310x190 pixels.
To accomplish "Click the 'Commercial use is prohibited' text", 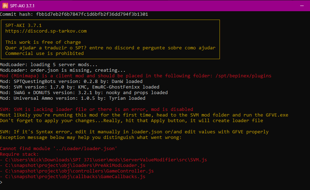I will tap(44, 53).
